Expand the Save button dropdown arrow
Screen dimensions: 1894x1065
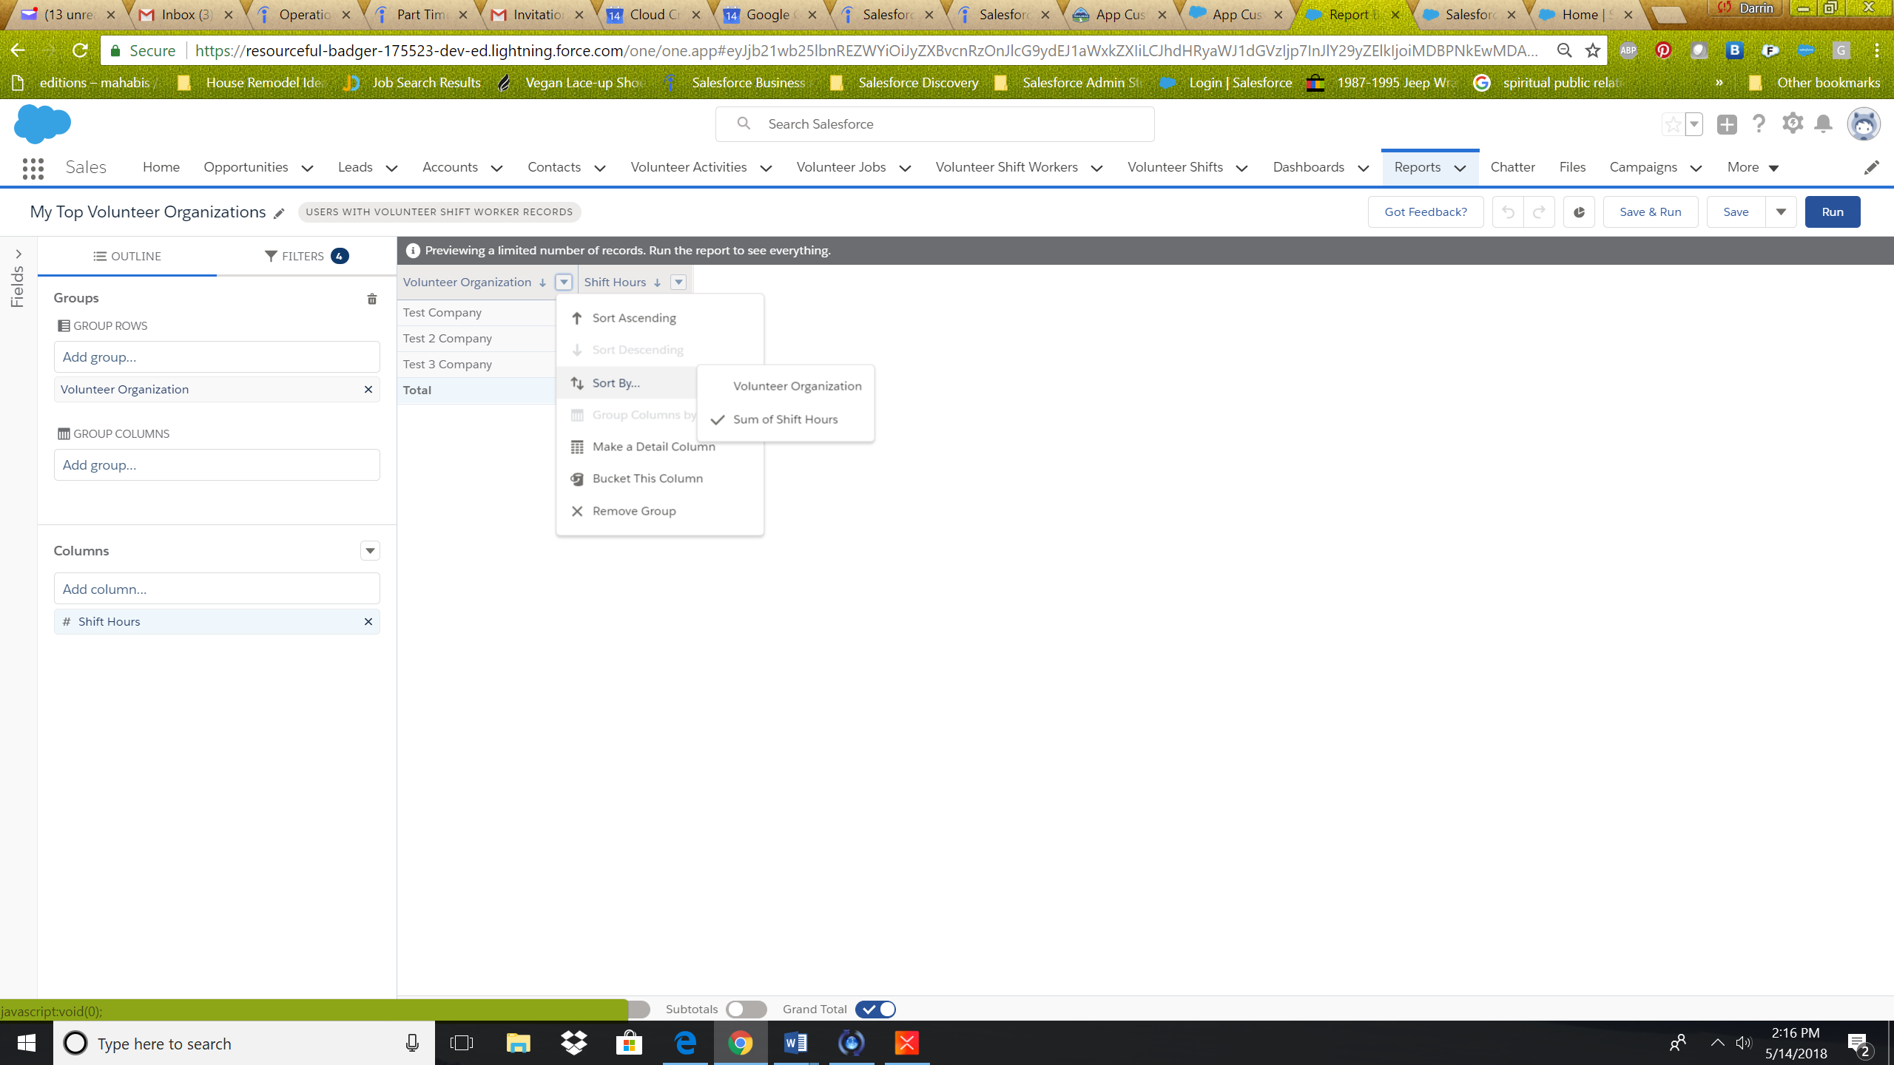click(x=1781, y=212)
